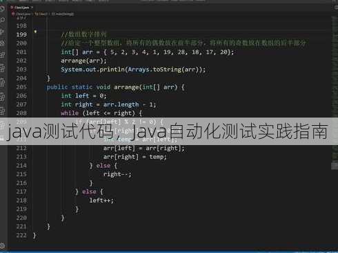
Task: Click 'Arrays.toString(arr)' in the println call
Action: 164,69
